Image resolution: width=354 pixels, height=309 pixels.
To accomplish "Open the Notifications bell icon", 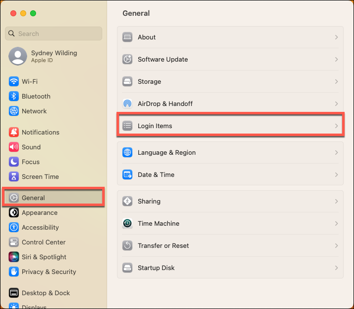I will [x=14, y=132].
